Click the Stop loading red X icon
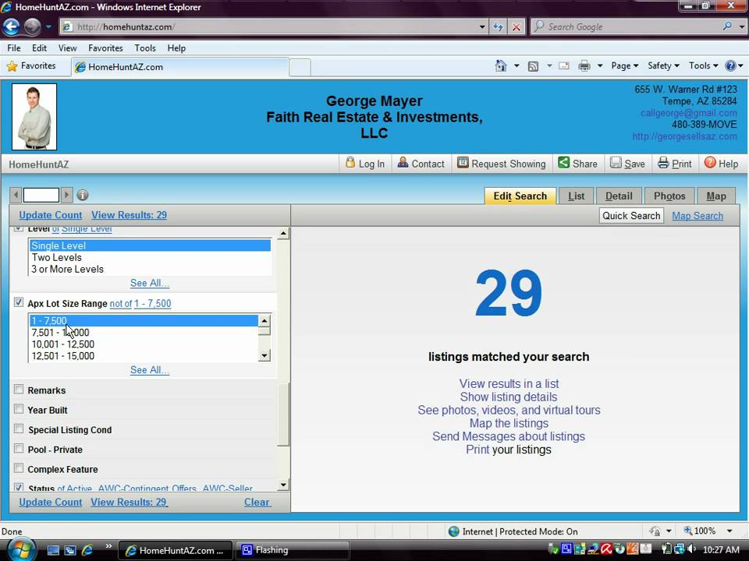 click(516, 26)
